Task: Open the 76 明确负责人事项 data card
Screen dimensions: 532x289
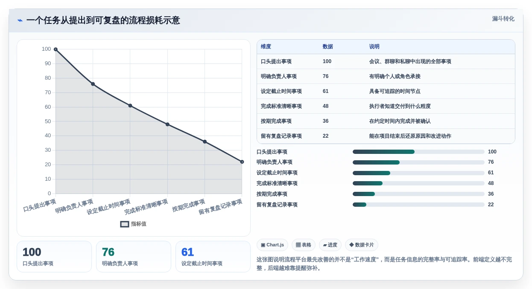Action: coord(134,257)
